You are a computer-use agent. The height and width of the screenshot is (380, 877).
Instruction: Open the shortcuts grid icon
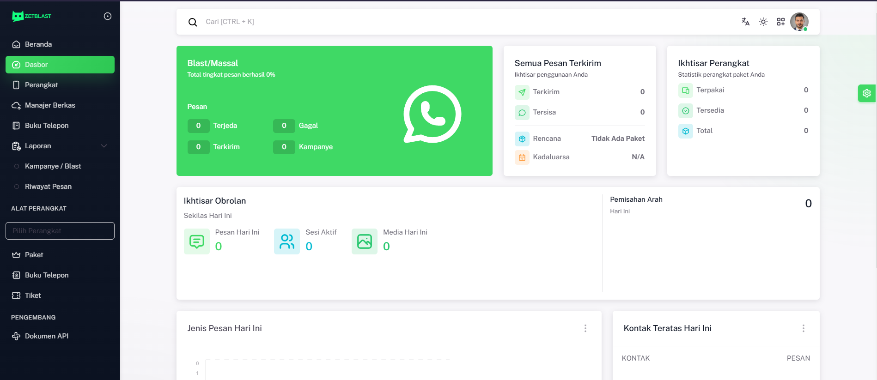780,22
